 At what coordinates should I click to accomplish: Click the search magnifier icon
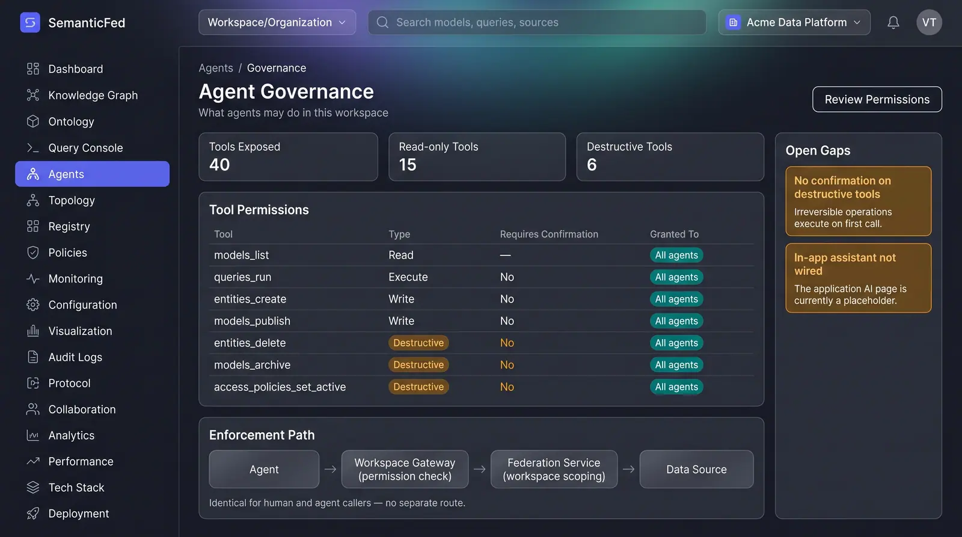[x=382, y=22]
